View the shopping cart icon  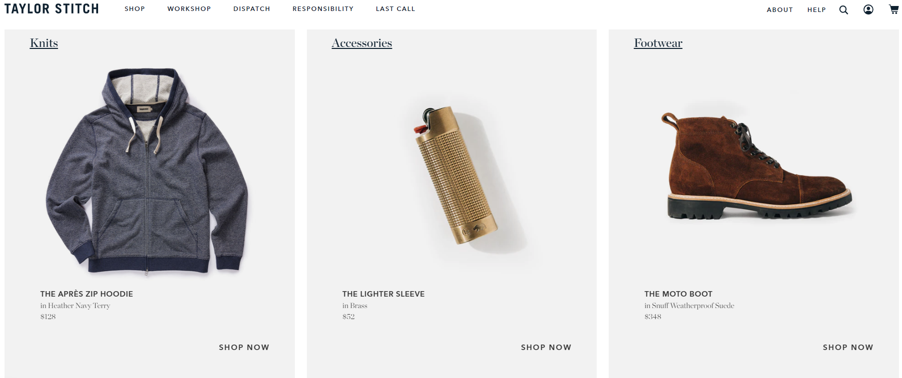tap(893, 9)
